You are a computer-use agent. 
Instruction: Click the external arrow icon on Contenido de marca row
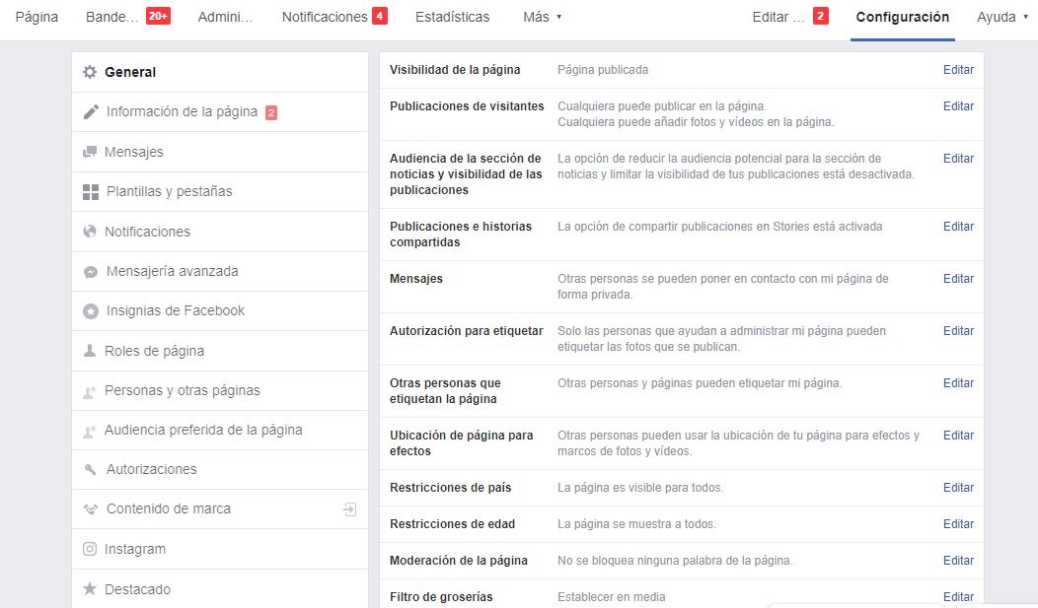(350, 508)
